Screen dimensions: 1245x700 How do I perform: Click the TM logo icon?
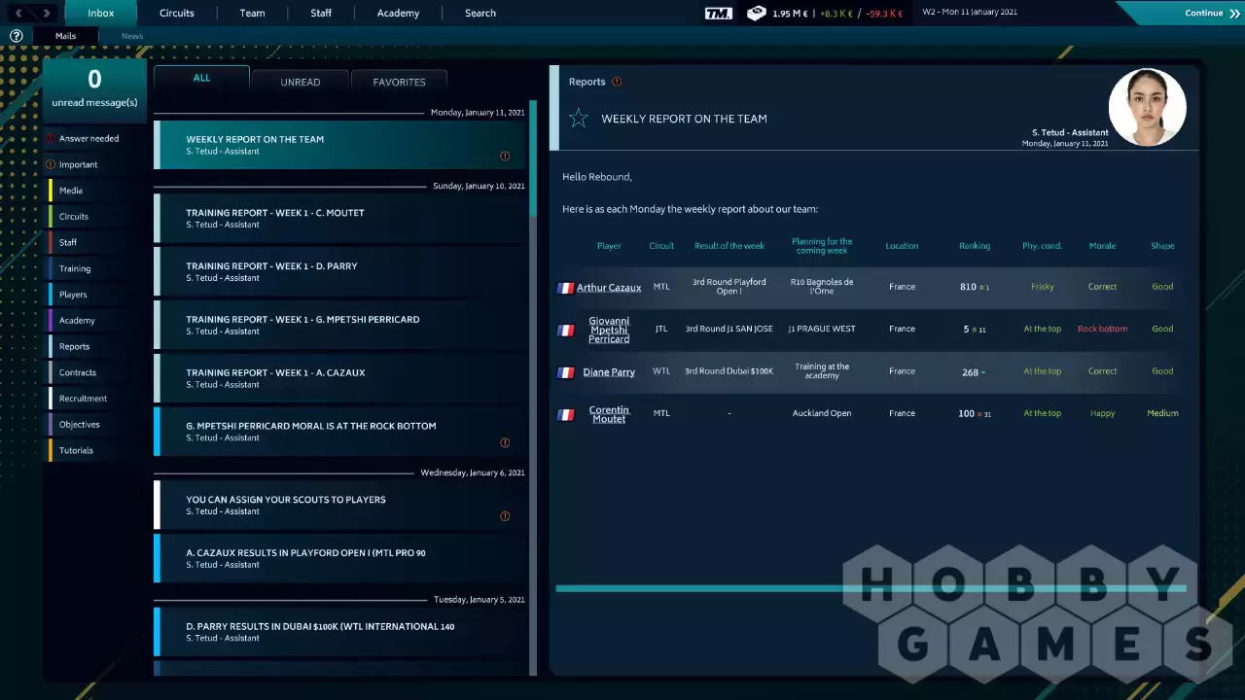(718, 13)
